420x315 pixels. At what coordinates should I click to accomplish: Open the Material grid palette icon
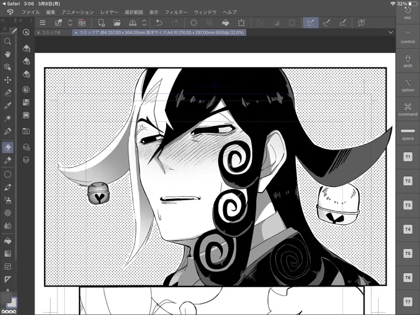click(26, 103)
